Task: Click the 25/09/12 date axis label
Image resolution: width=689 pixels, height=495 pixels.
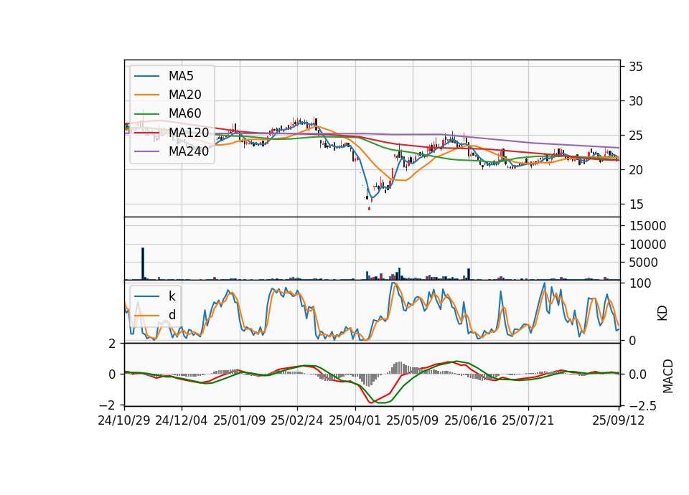Action: point(619,420)
